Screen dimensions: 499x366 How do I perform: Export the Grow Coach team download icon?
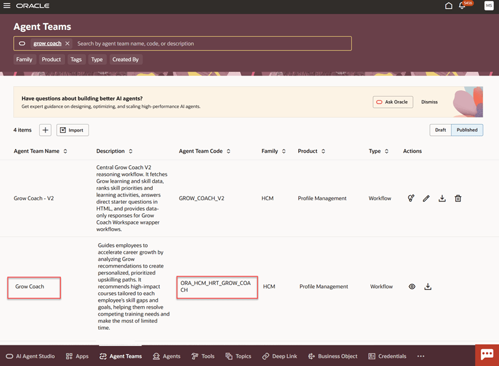tap(428, 287)
